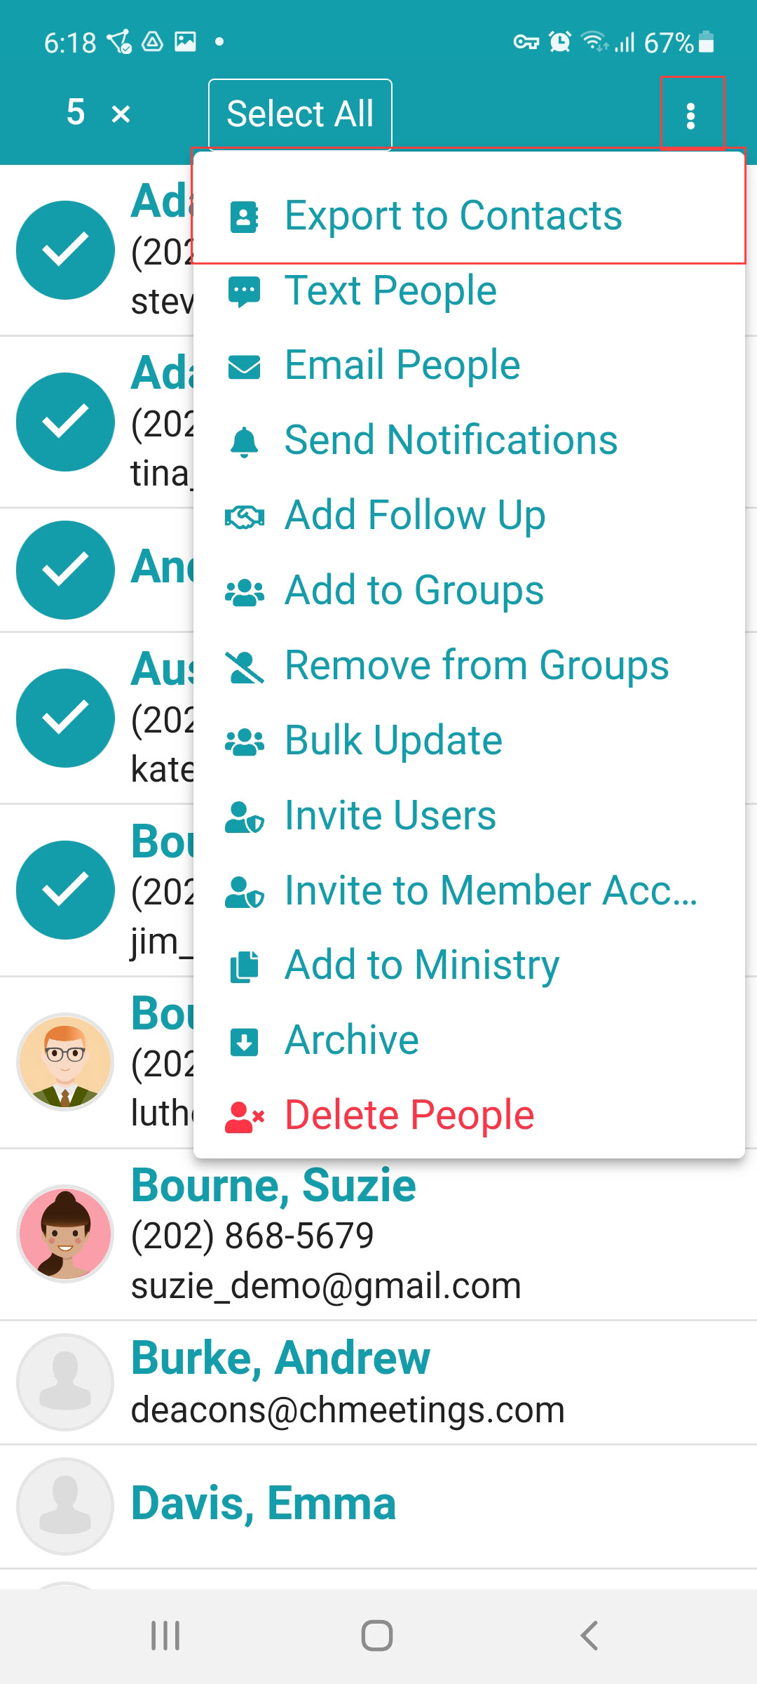Tap the Text People chat bubble icon
The width and height of the screenshot is (757, 1684).
[244, 291]
